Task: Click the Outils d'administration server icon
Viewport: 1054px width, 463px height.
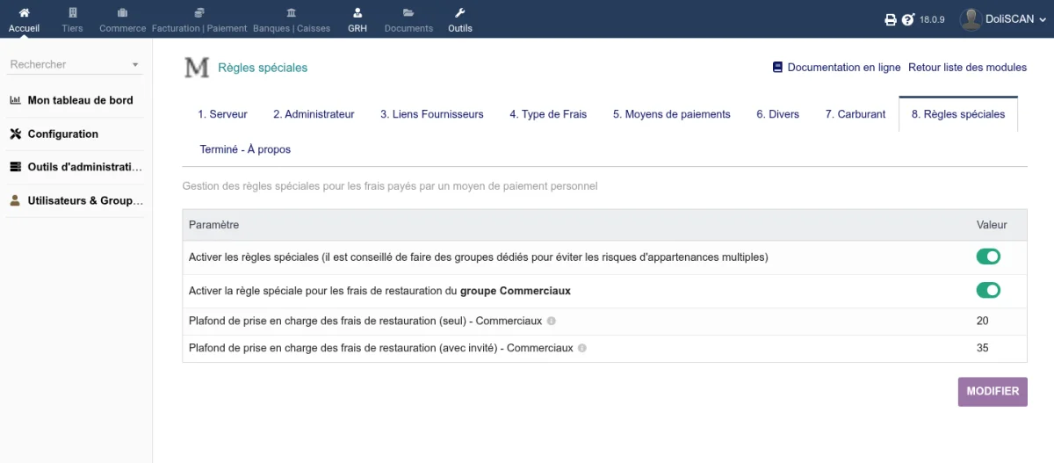Action: [x=15, y=167]
